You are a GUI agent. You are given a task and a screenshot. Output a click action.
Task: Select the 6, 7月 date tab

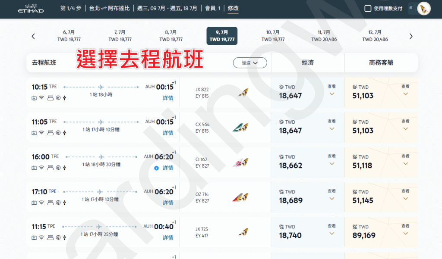click(69, 36)
